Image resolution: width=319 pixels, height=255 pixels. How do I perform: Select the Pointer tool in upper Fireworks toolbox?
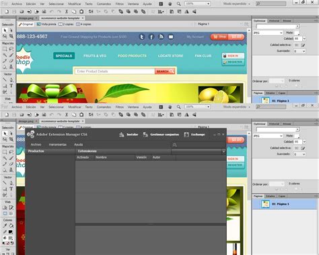(x=5, y=30)
